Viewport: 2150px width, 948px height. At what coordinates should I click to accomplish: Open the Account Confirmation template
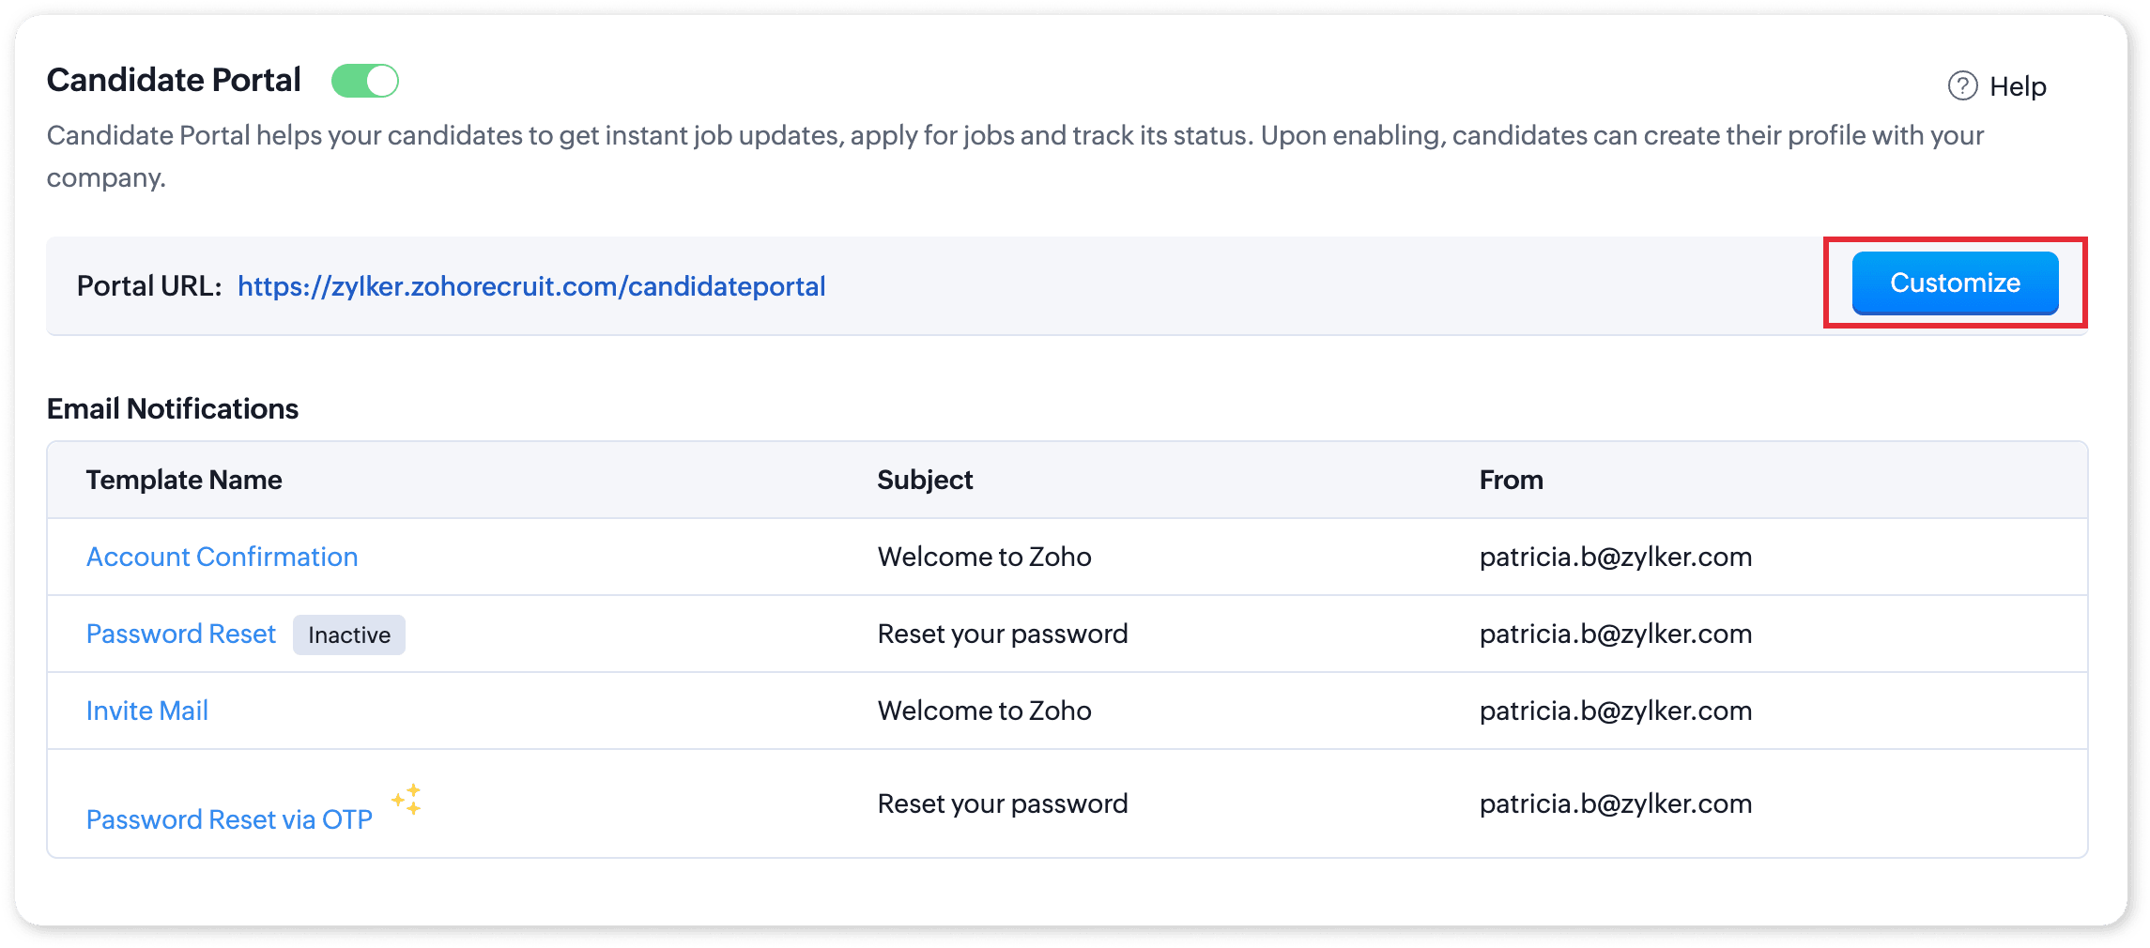coord(222,557)
